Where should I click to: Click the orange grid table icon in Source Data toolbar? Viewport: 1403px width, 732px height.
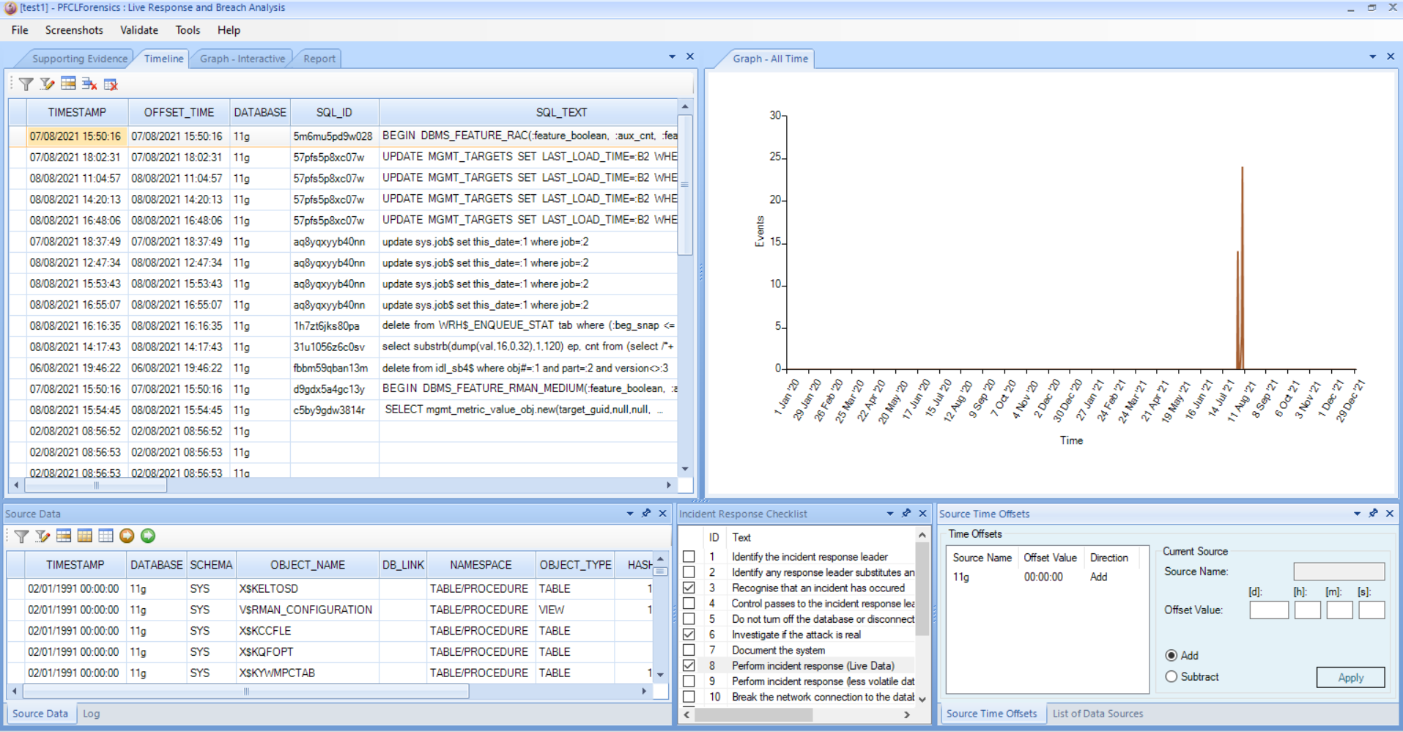coord(85,536)
